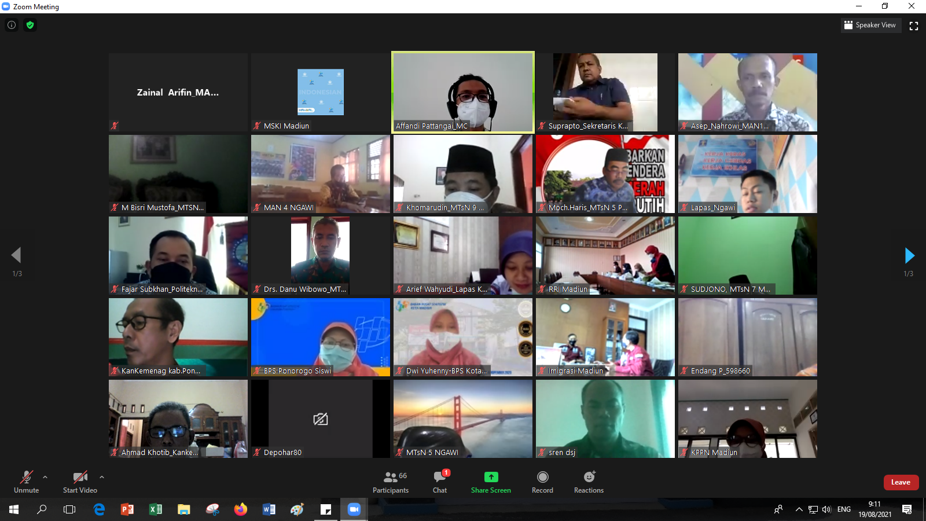Select the BPS Ponorogo Siswi video tile
Screen dimensions: 926x521
(321, 337)
